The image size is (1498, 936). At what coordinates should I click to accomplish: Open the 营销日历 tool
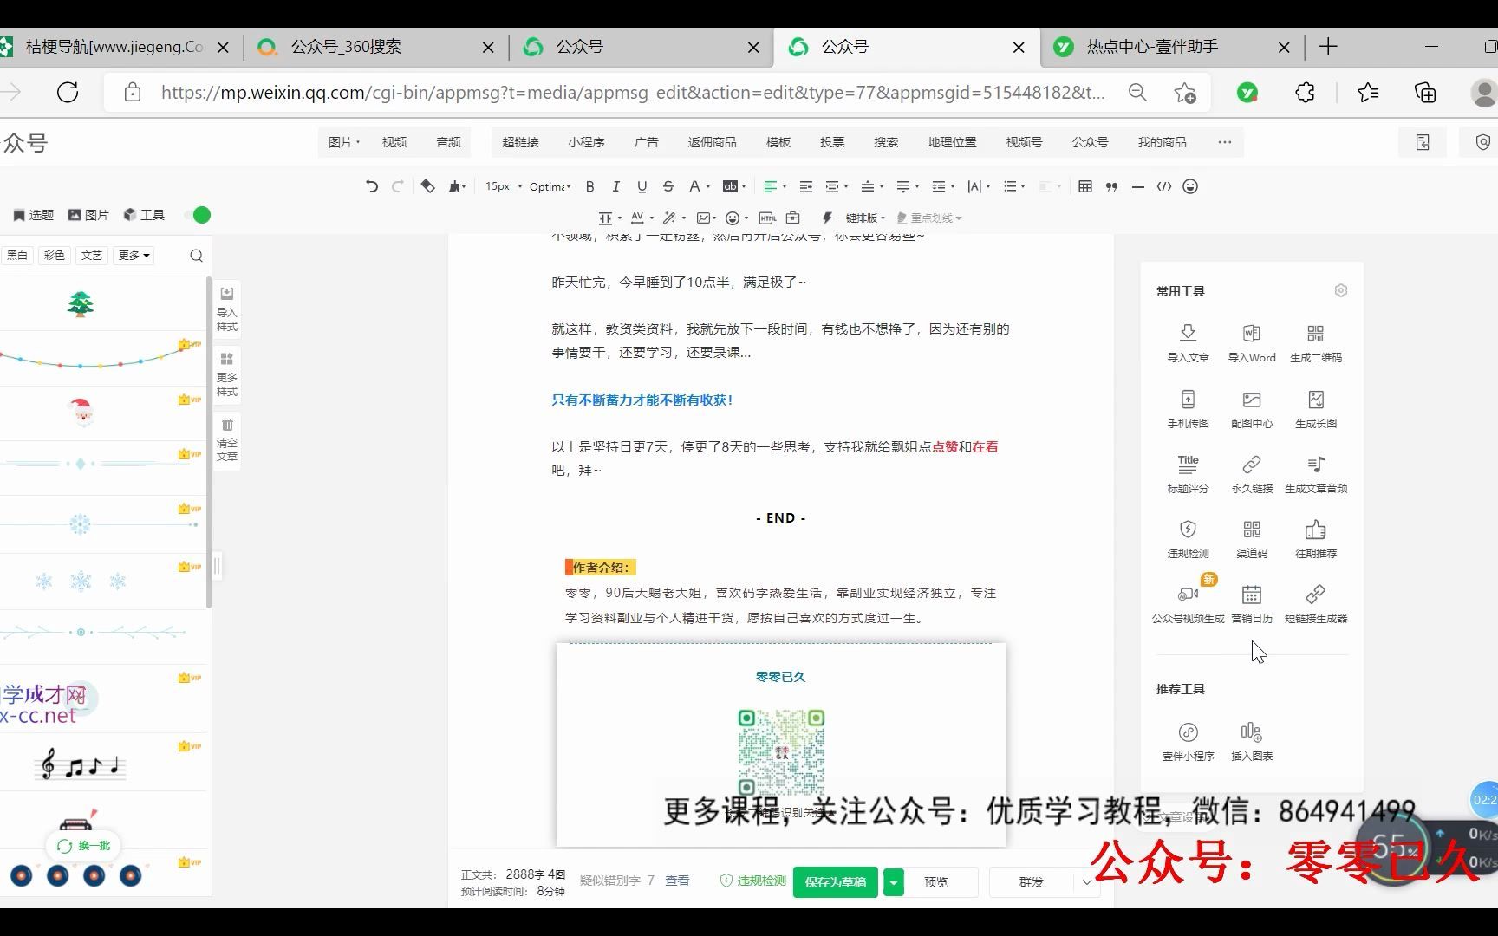click(1252, 604)
